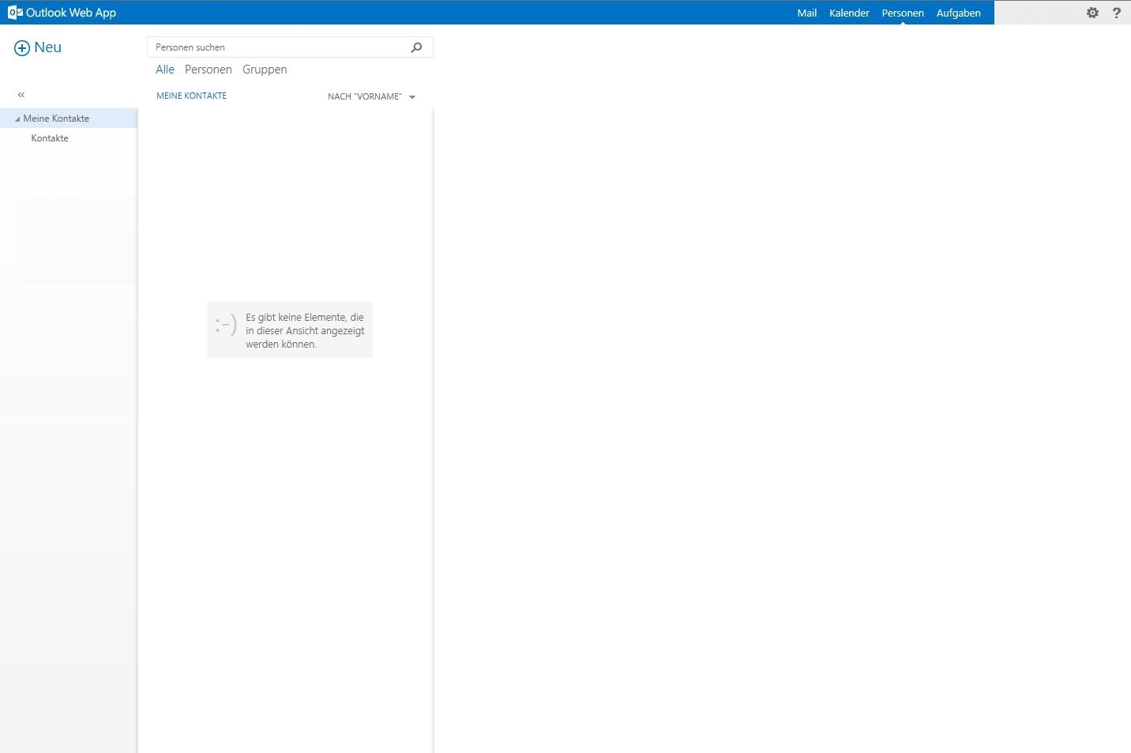Select the Gruppen filter tab
Image resolution: width=1131 pixels, height=753 pixels.
(x=265, y=70)
